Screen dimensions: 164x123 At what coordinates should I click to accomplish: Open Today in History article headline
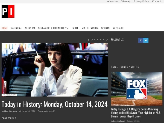point(54,104)
